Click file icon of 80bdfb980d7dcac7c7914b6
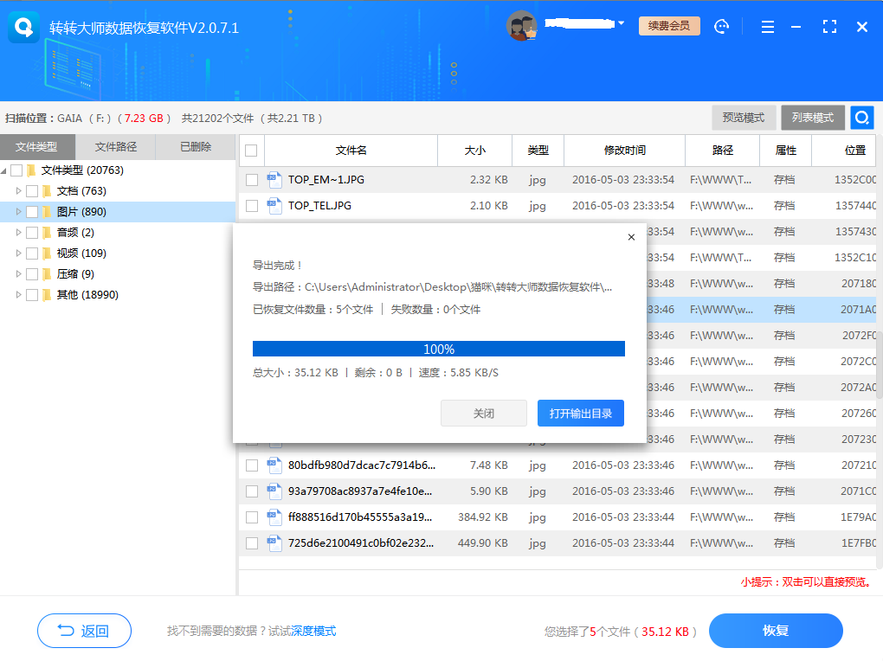 click(x=274, y=465)
